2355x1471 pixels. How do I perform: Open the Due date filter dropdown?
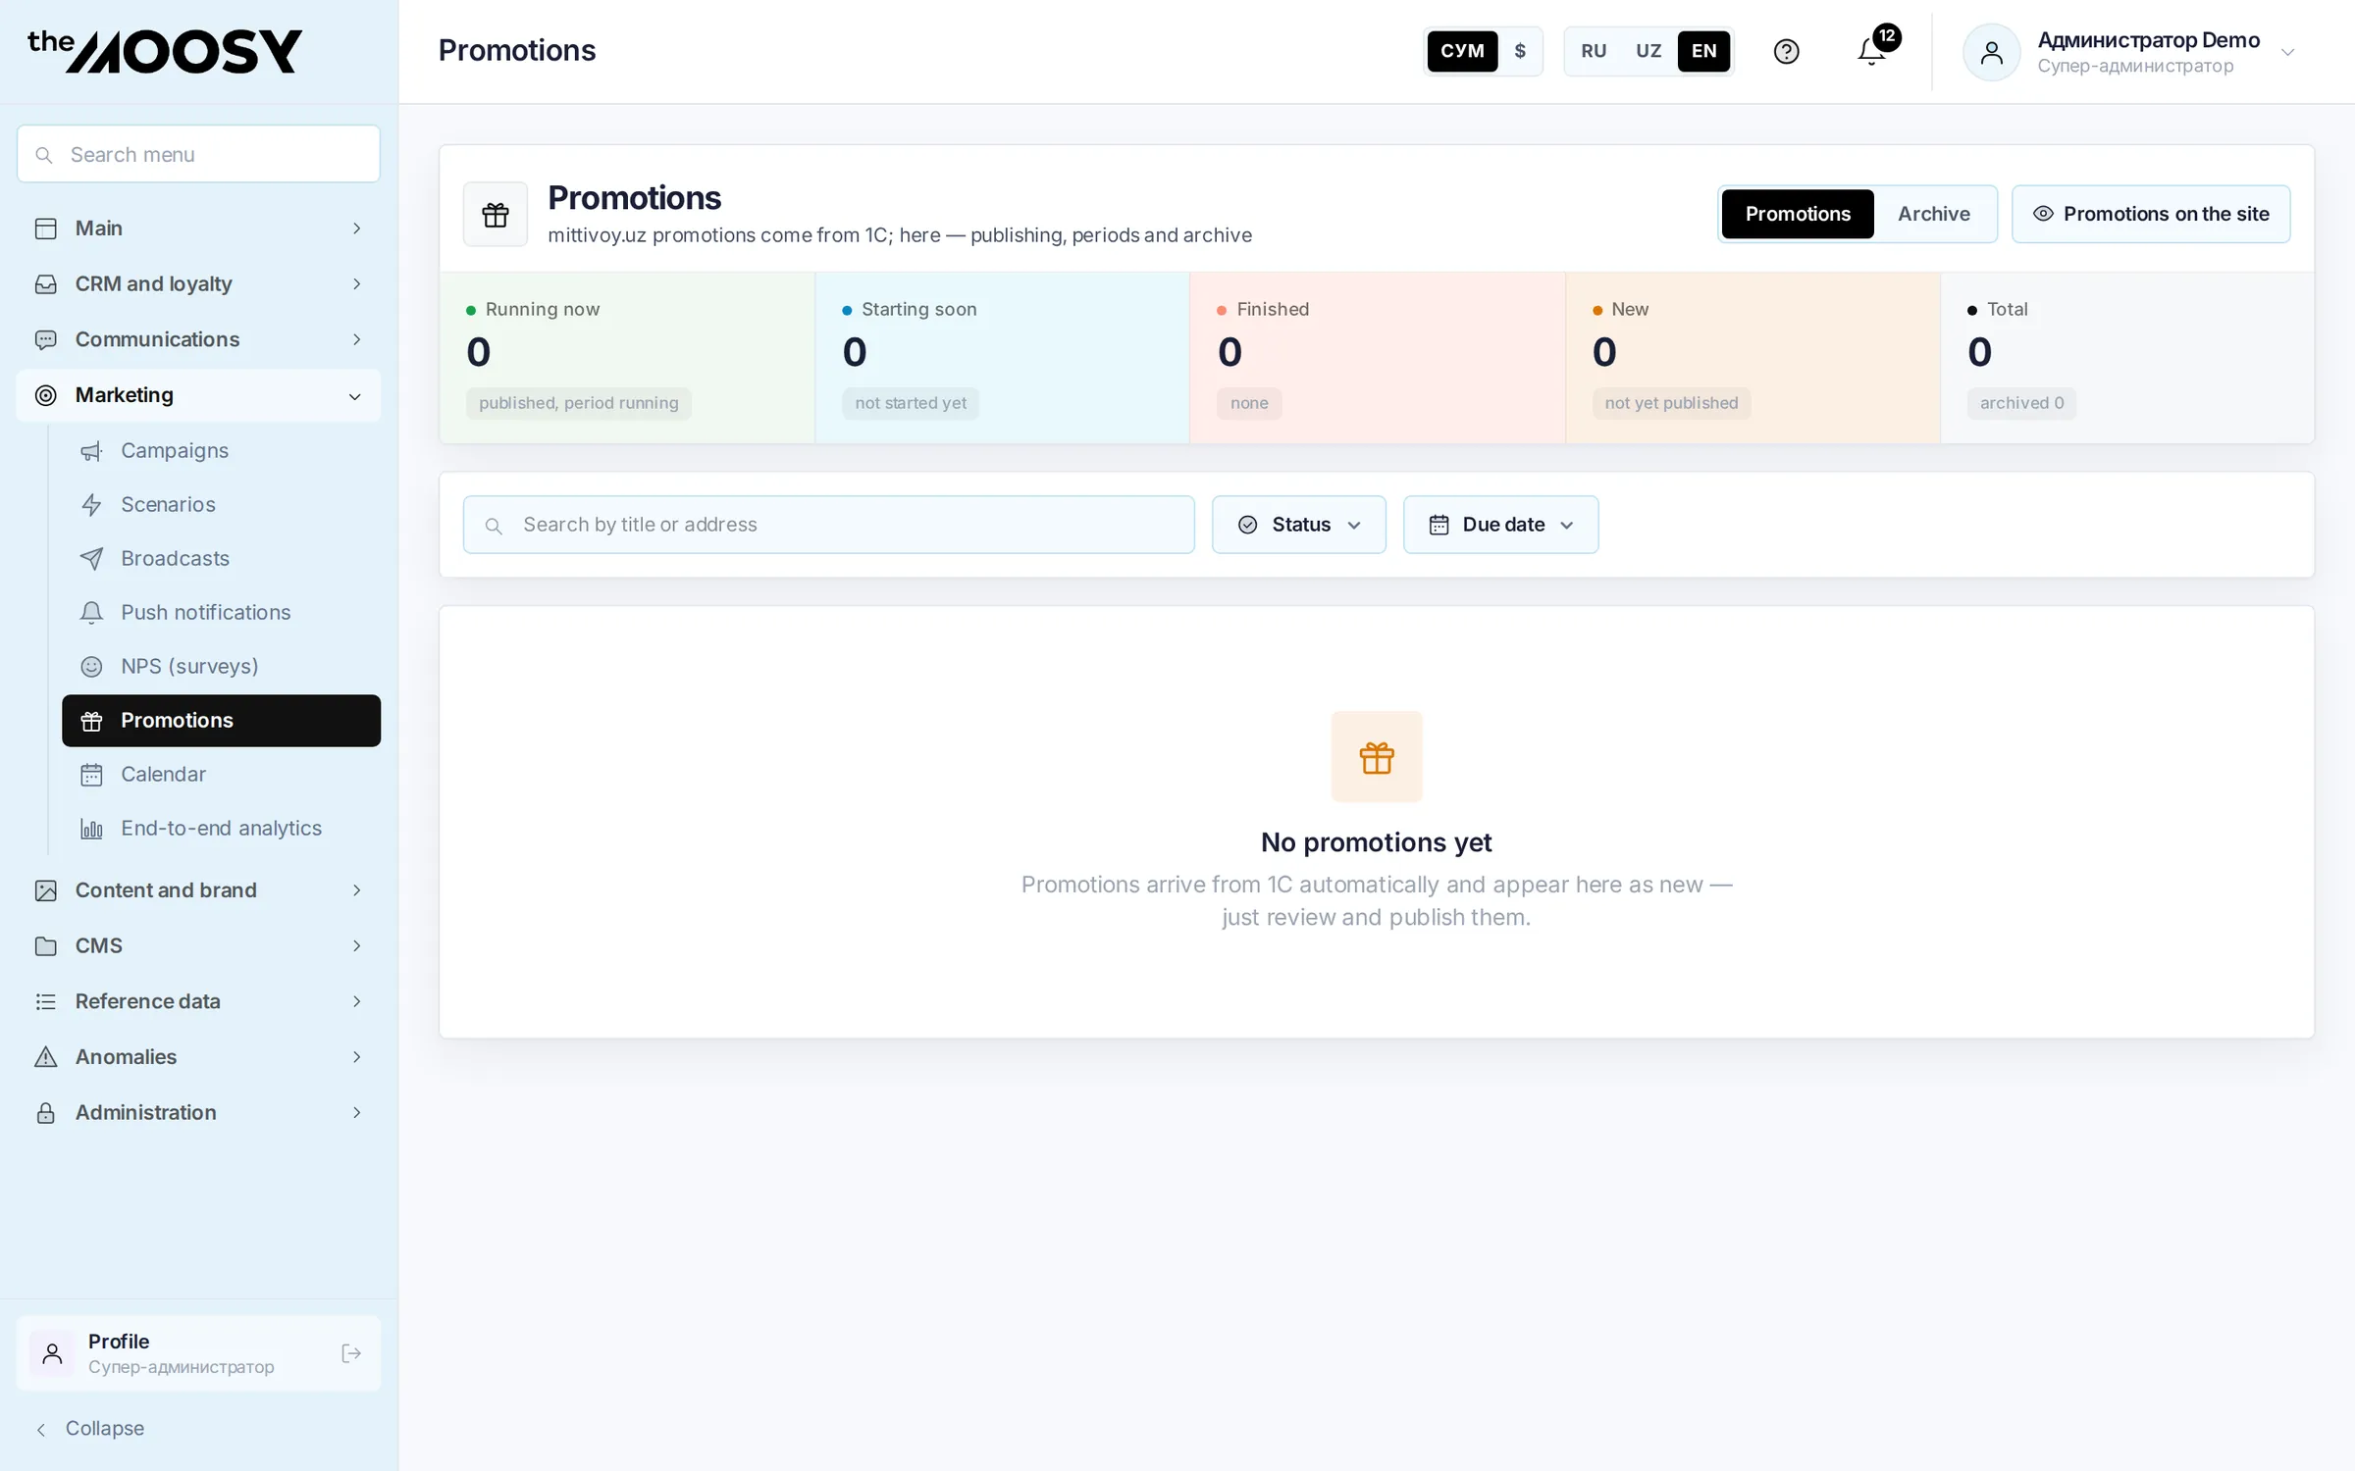click(x=1500, y=525)
